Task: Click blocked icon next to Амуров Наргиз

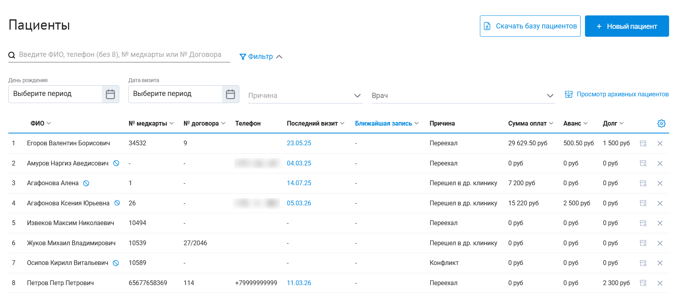Action: coord(116,163)
